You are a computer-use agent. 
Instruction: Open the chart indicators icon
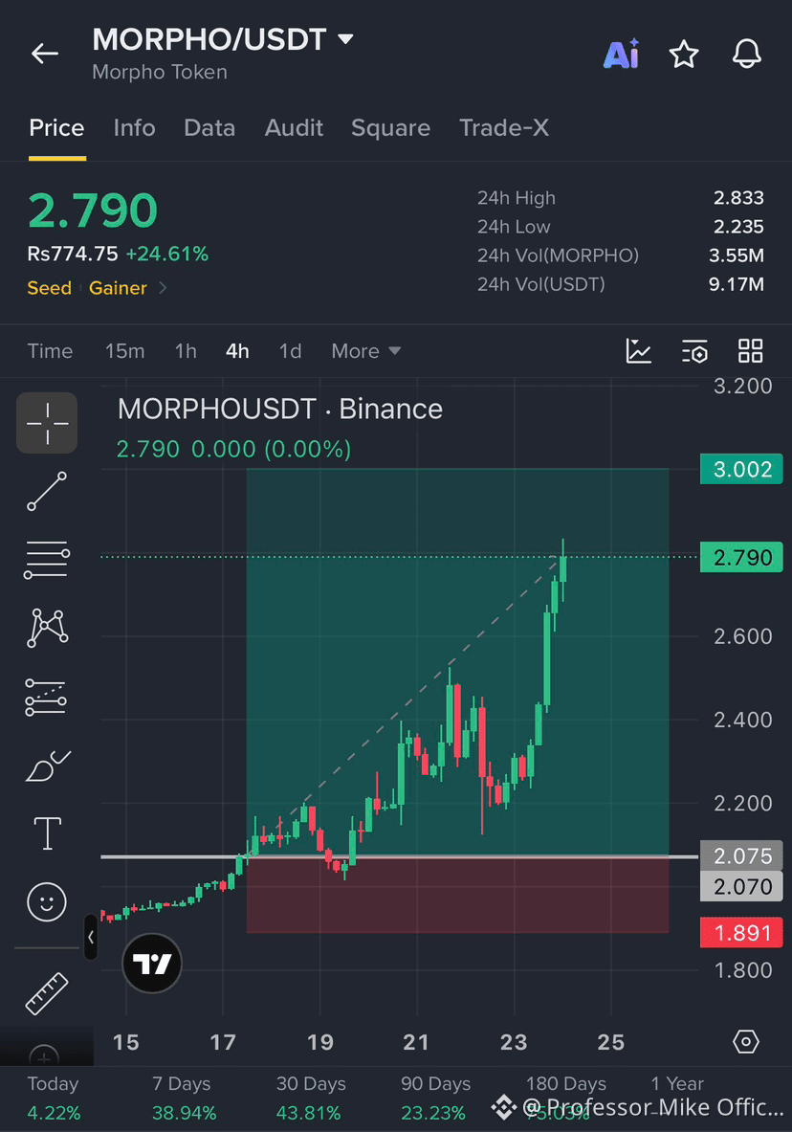[639, 351]
